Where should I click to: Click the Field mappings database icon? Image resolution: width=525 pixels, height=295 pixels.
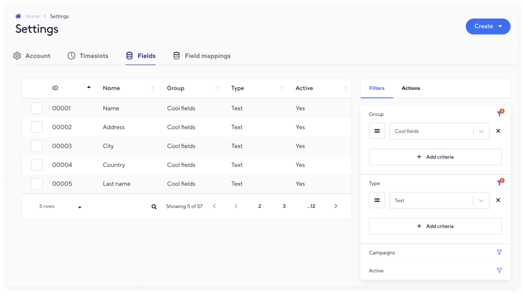176,56
